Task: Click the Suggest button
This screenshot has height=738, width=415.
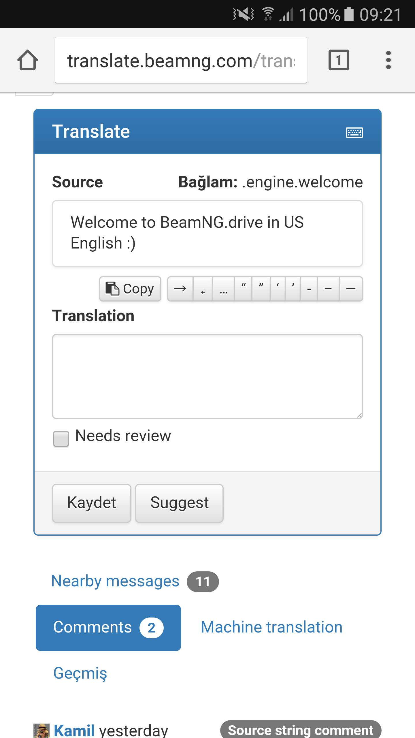Action: (179, 503)
